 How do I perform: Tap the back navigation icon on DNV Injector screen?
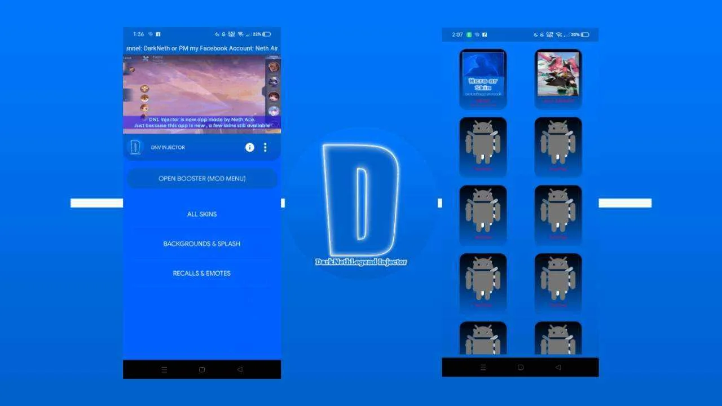240,369
